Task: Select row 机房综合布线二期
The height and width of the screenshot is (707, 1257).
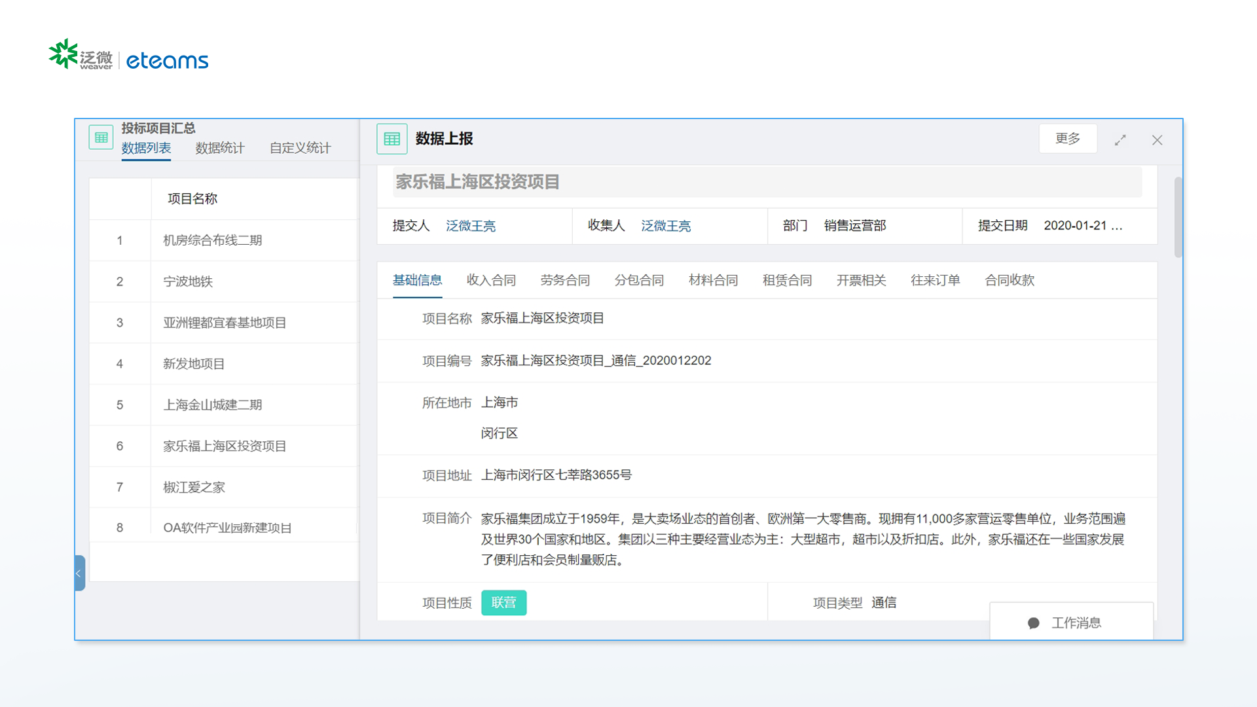Action: click(x=224, y=240)
